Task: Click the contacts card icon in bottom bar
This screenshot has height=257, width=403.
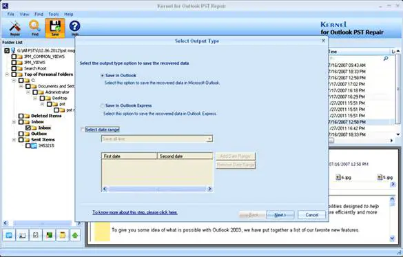Action: coord(22,235)
